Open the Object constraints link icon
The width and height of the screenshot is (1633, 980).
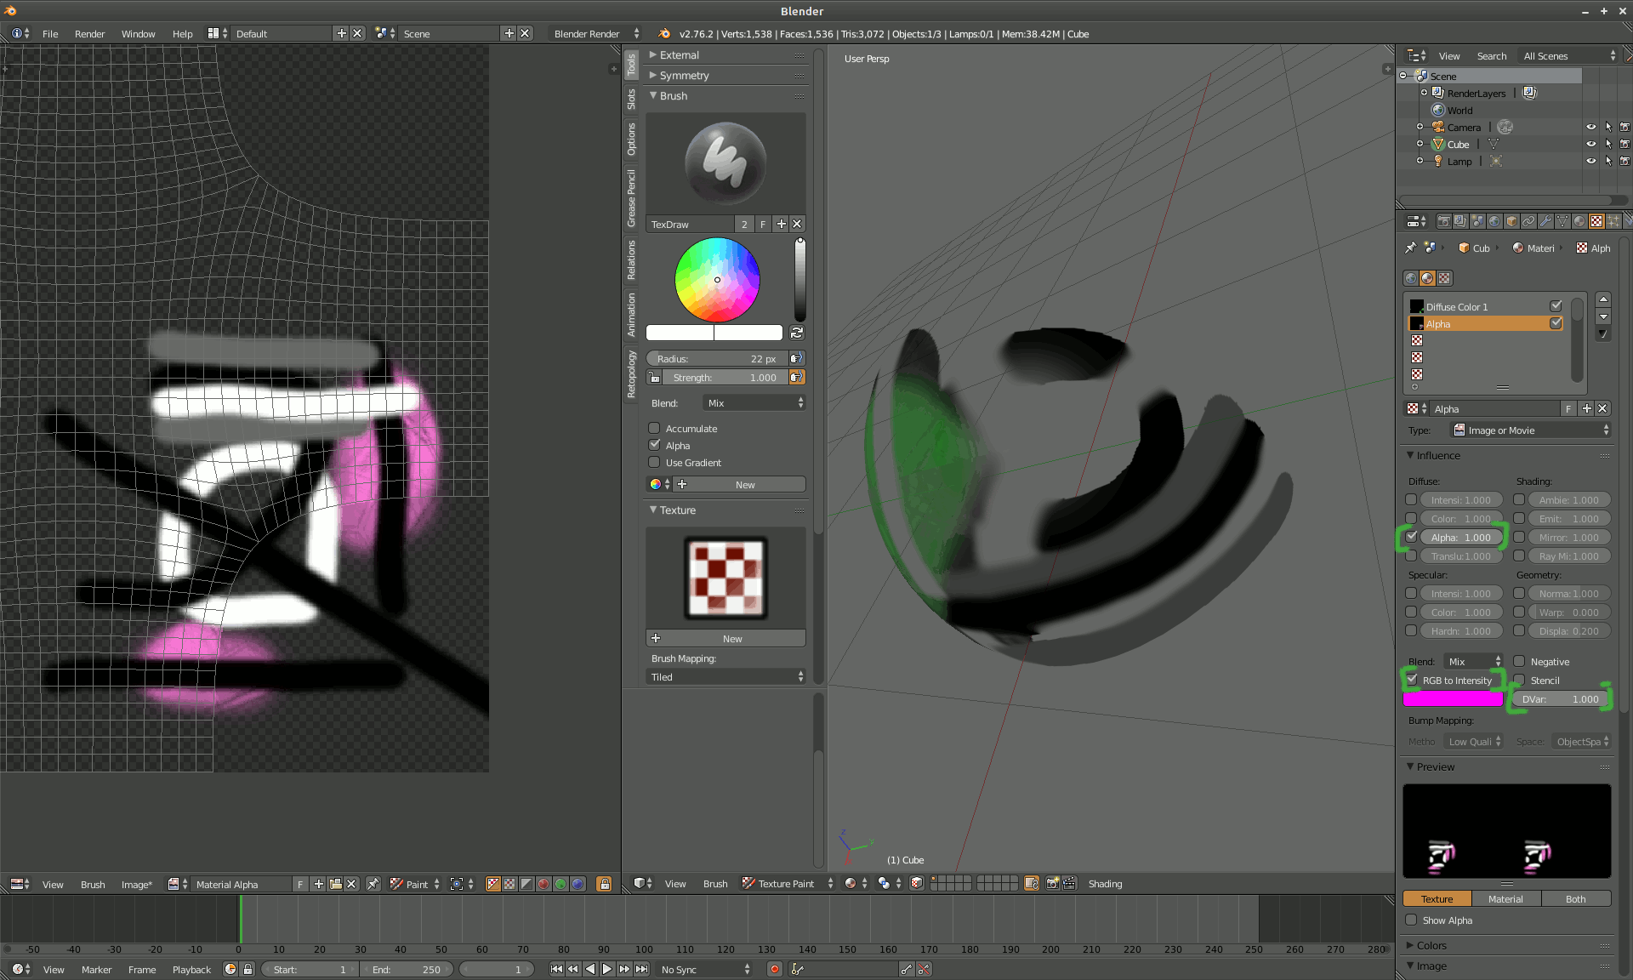point(1528,222)
